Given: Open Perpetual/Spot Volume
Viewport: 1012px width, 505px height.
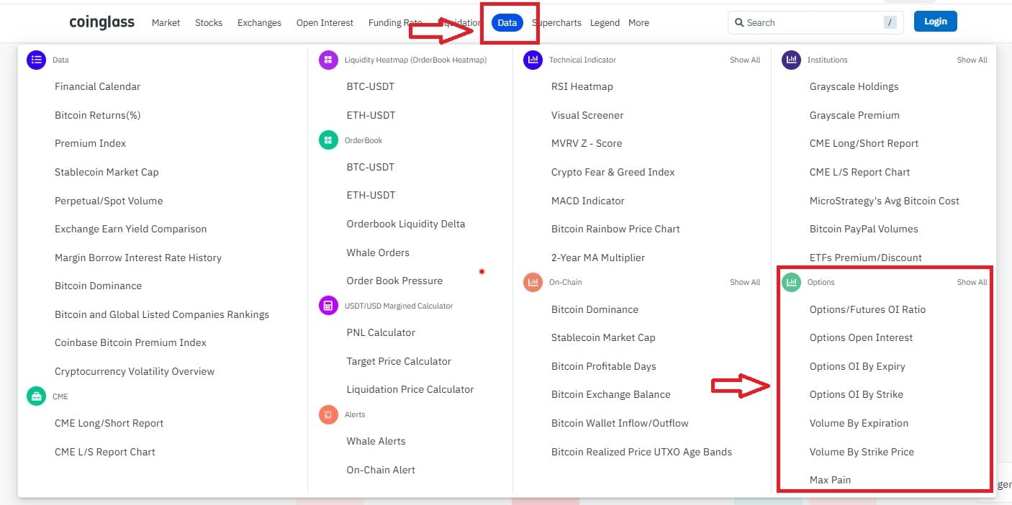Looking at the screenshot, I should click(109, 201).
